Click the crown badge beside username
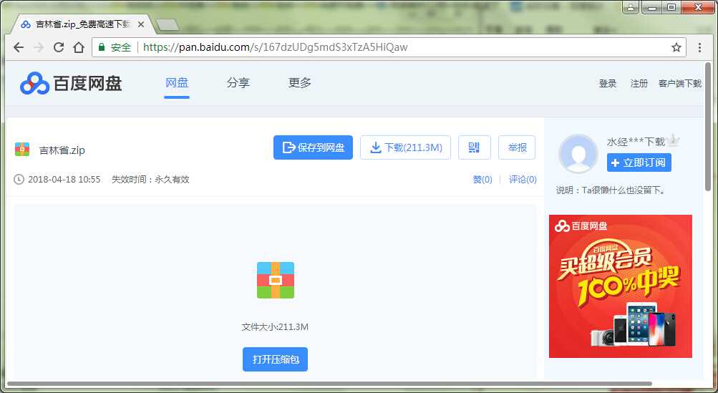 [673, 140]
